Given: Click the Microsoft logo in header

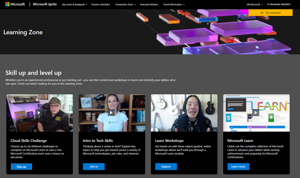Looking at the screenshot, I should pyautogui.click(x=15, y=4).
